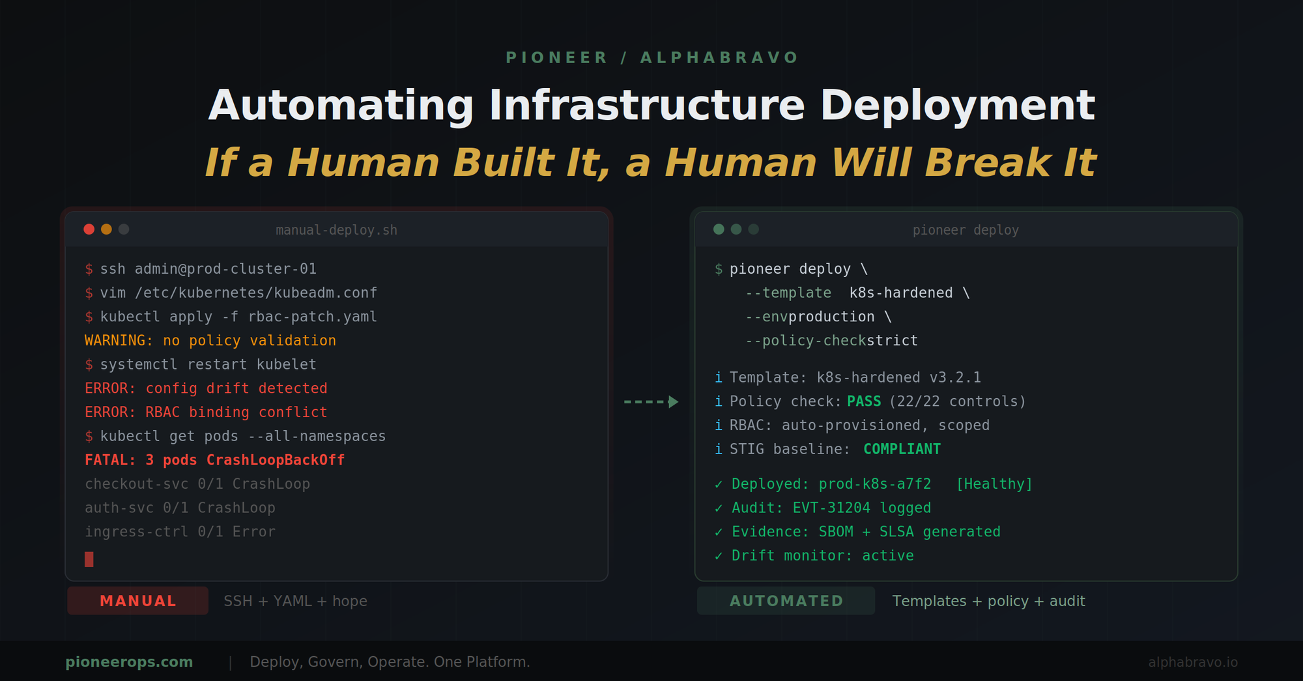Click the pioneer deploy window title
Screen dimensions: 1303x681
tap(966, 230)
